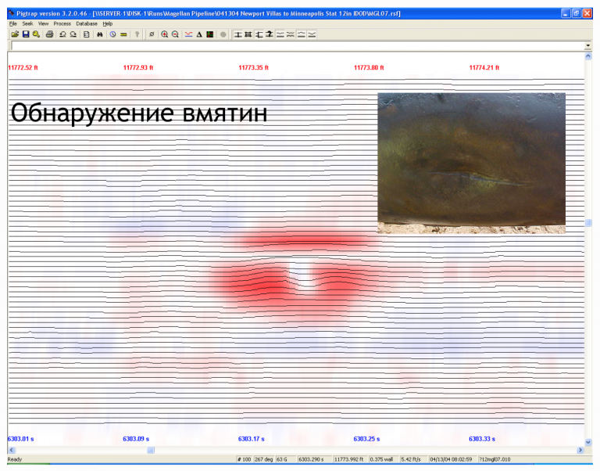The image size is (600, 471).
Task: Click the horizontal scrollbar thumb
Action: [151, 450]
